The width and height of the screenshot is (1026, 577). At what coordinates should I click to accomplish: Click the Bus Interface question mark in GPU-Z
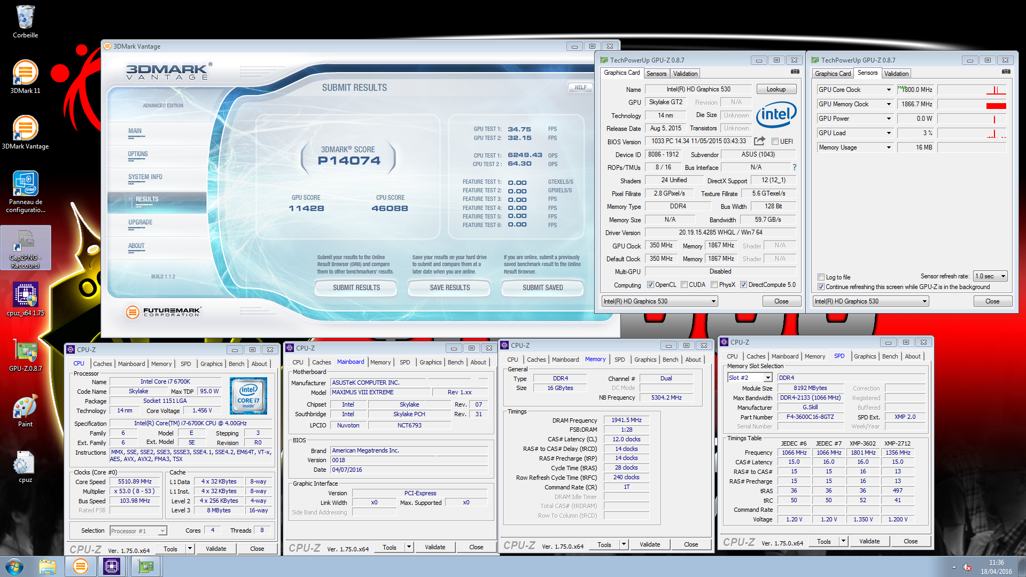coord(795,167)
